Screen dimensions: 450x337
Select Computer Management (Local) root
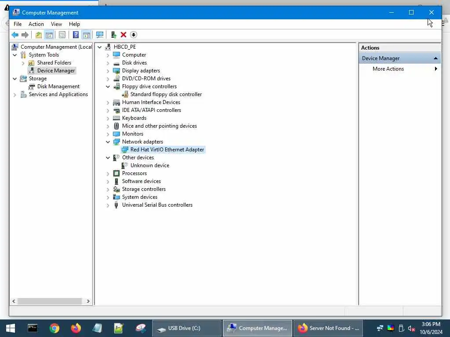[x=56, y=47]
